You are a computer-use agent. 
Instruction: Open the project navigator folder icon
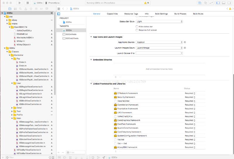10,9
